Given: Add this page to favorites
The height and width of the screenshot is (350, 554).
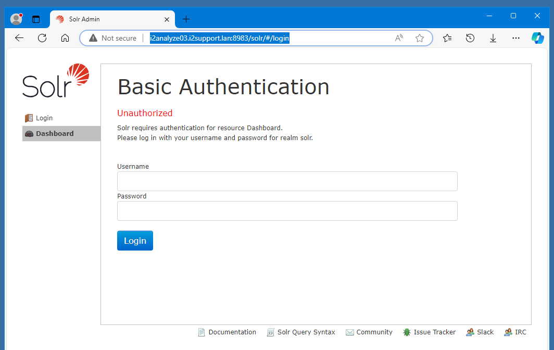Looking at the screenshot, I should pyautogui.click(x=420, y=38).
